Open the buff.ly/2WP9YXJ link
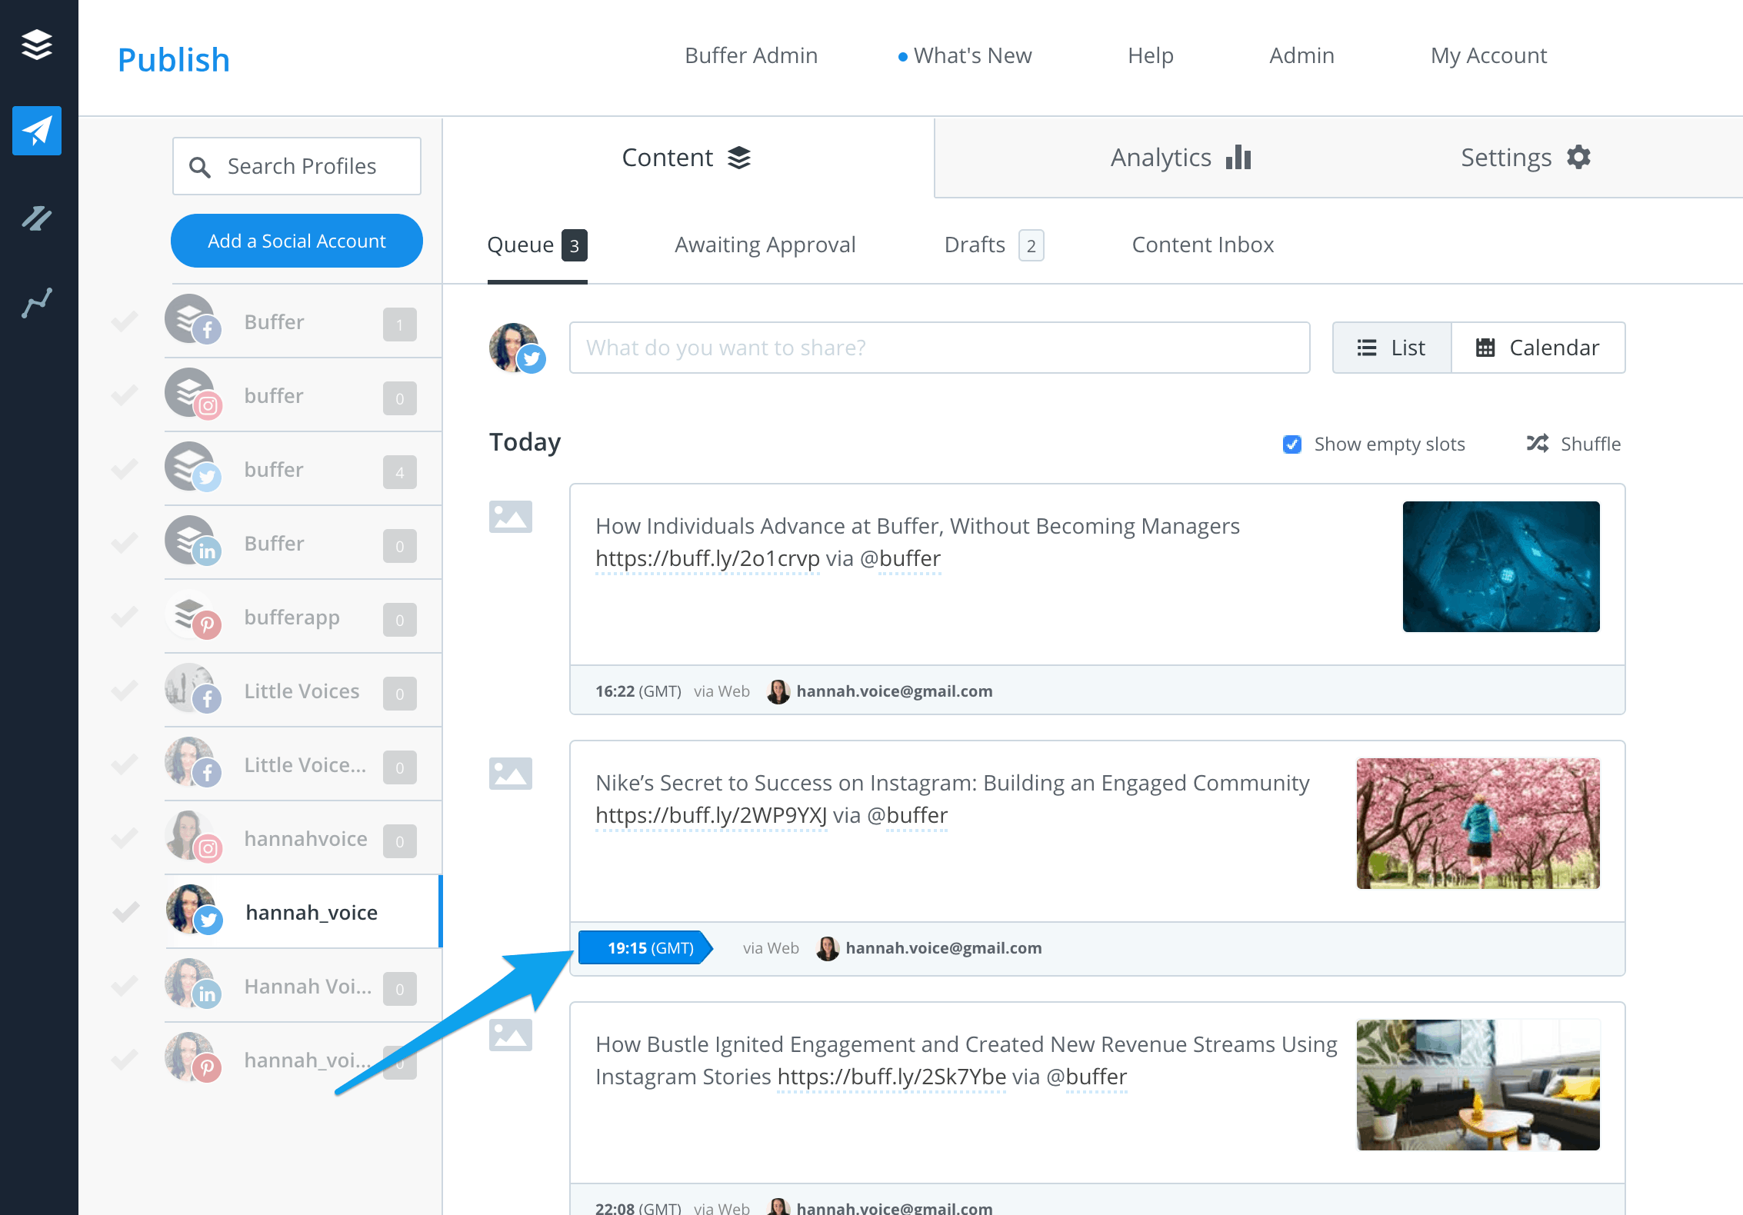 (x=712, y=816)
